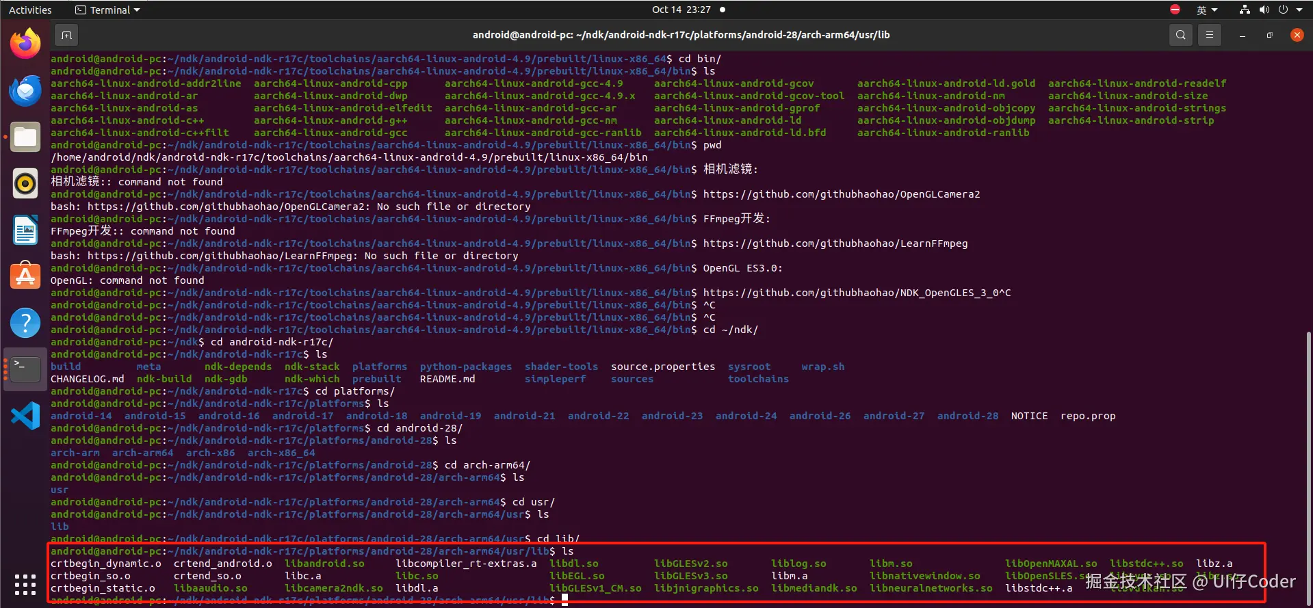Launch LibreOffice Writer from the dock
The width and height of the screenshot is (1313, 608).
click(25, 230)
